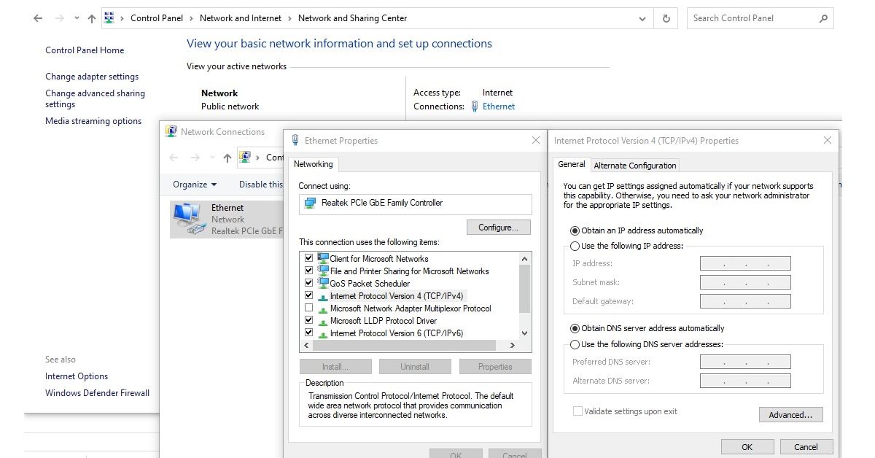The height and width of the screenshot is (458, 875).
Task: Click the Refresh icon beside the address bar
Action: click(x=666, y=18)
